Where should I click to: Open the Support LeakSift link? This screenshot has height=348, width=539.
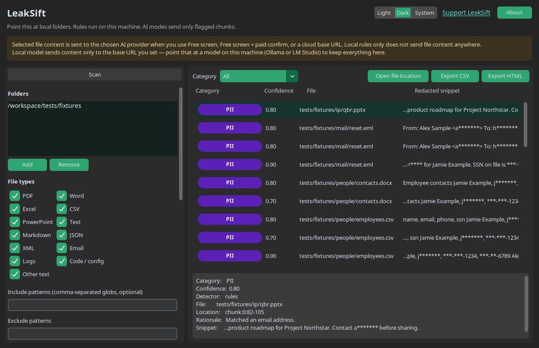click(466, 13)
